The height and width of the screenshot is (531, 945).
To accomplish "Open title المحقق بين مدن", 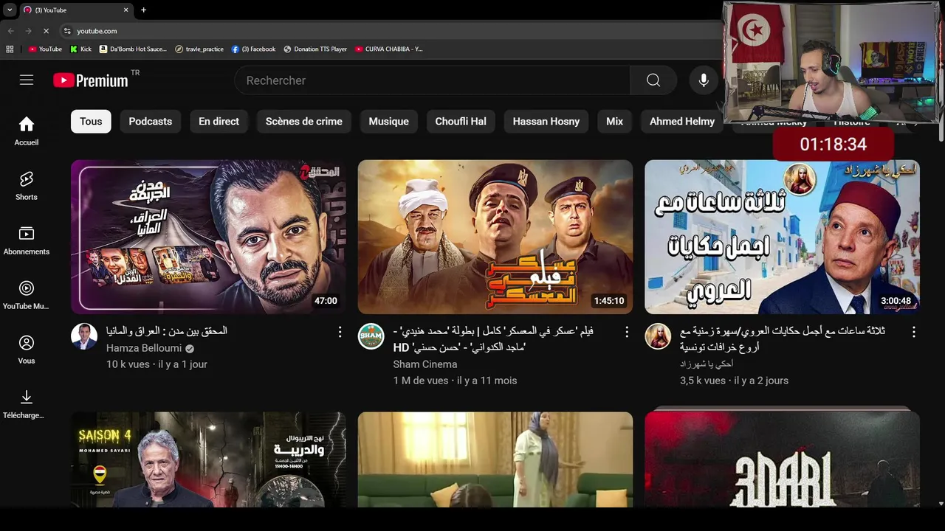I will (x=167, y=332).
